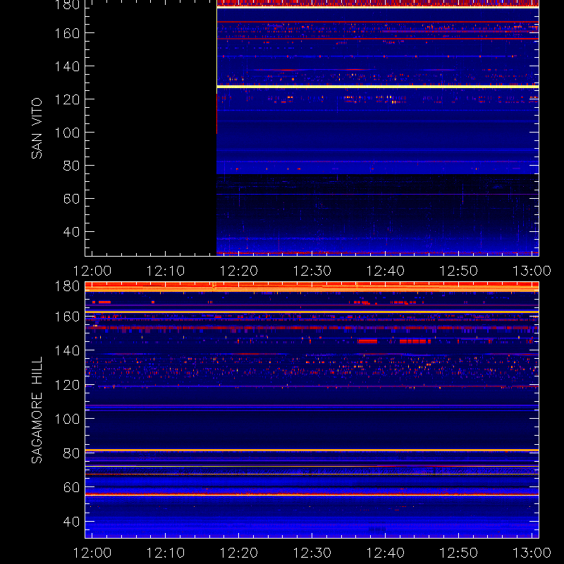
Task: Click 12:40 time label under Sagamore Hill plot
Action: tap(386, 553)
